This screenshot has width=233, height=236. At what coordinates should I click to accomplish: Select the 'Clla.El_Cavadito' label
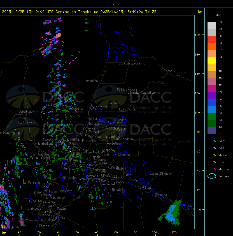click(141, 92)
